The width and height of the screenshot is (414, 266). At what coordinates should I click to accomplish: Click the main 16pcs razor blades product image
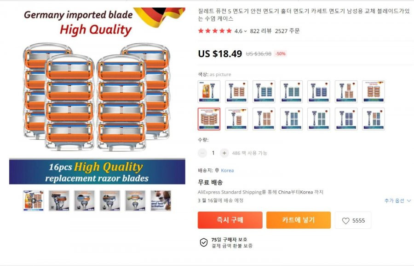97,96
